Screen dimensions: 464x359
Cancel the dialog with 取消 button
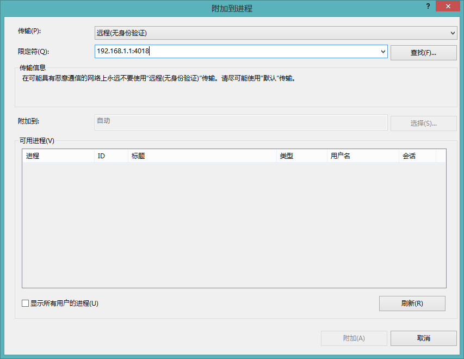pyautogui.click(x=423, y=338)
